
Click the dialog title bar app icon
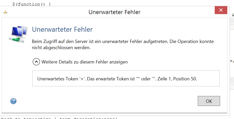(x=5, y=12)
